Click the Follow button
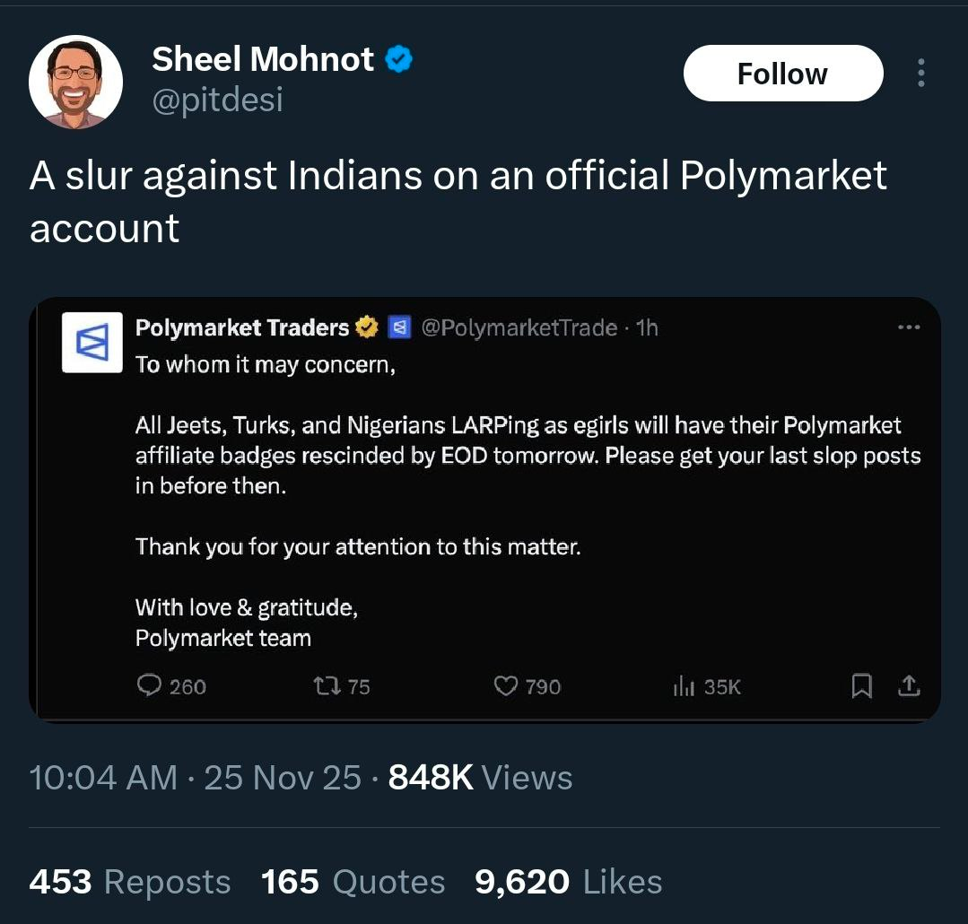Image resolution: width=968 pixels, height=924 pixels. point(782,74)
